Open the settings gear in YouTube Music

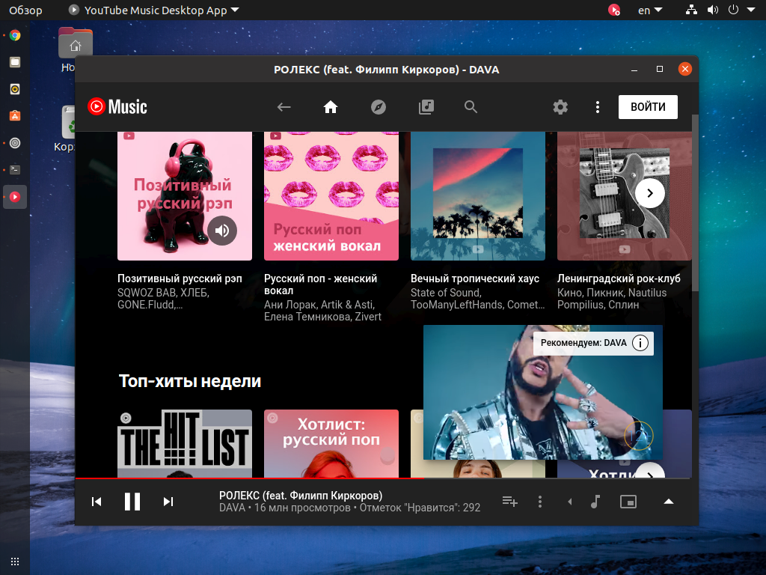point(560,107)
